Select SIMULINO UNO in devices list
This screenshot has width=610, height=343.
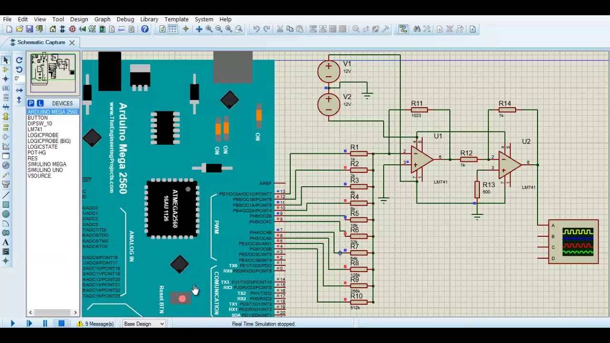point(45,170)
